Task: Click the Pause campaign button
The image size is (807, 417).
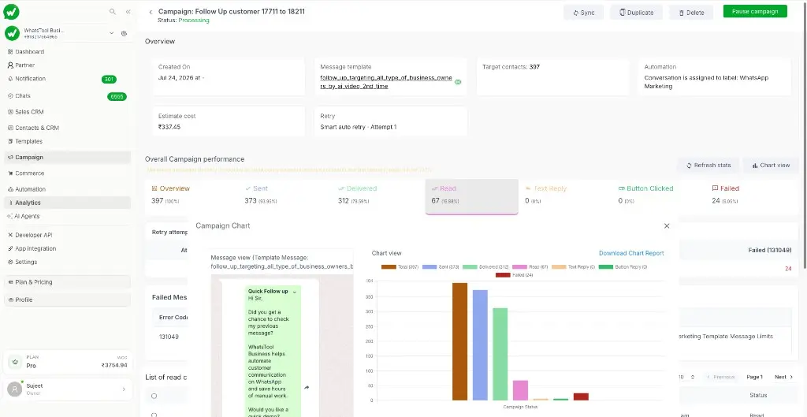Action: (755, 11)
